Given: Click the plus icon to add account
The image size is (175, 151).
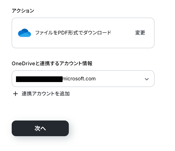Looking at the screenshot, I should [x=15, y=94].
